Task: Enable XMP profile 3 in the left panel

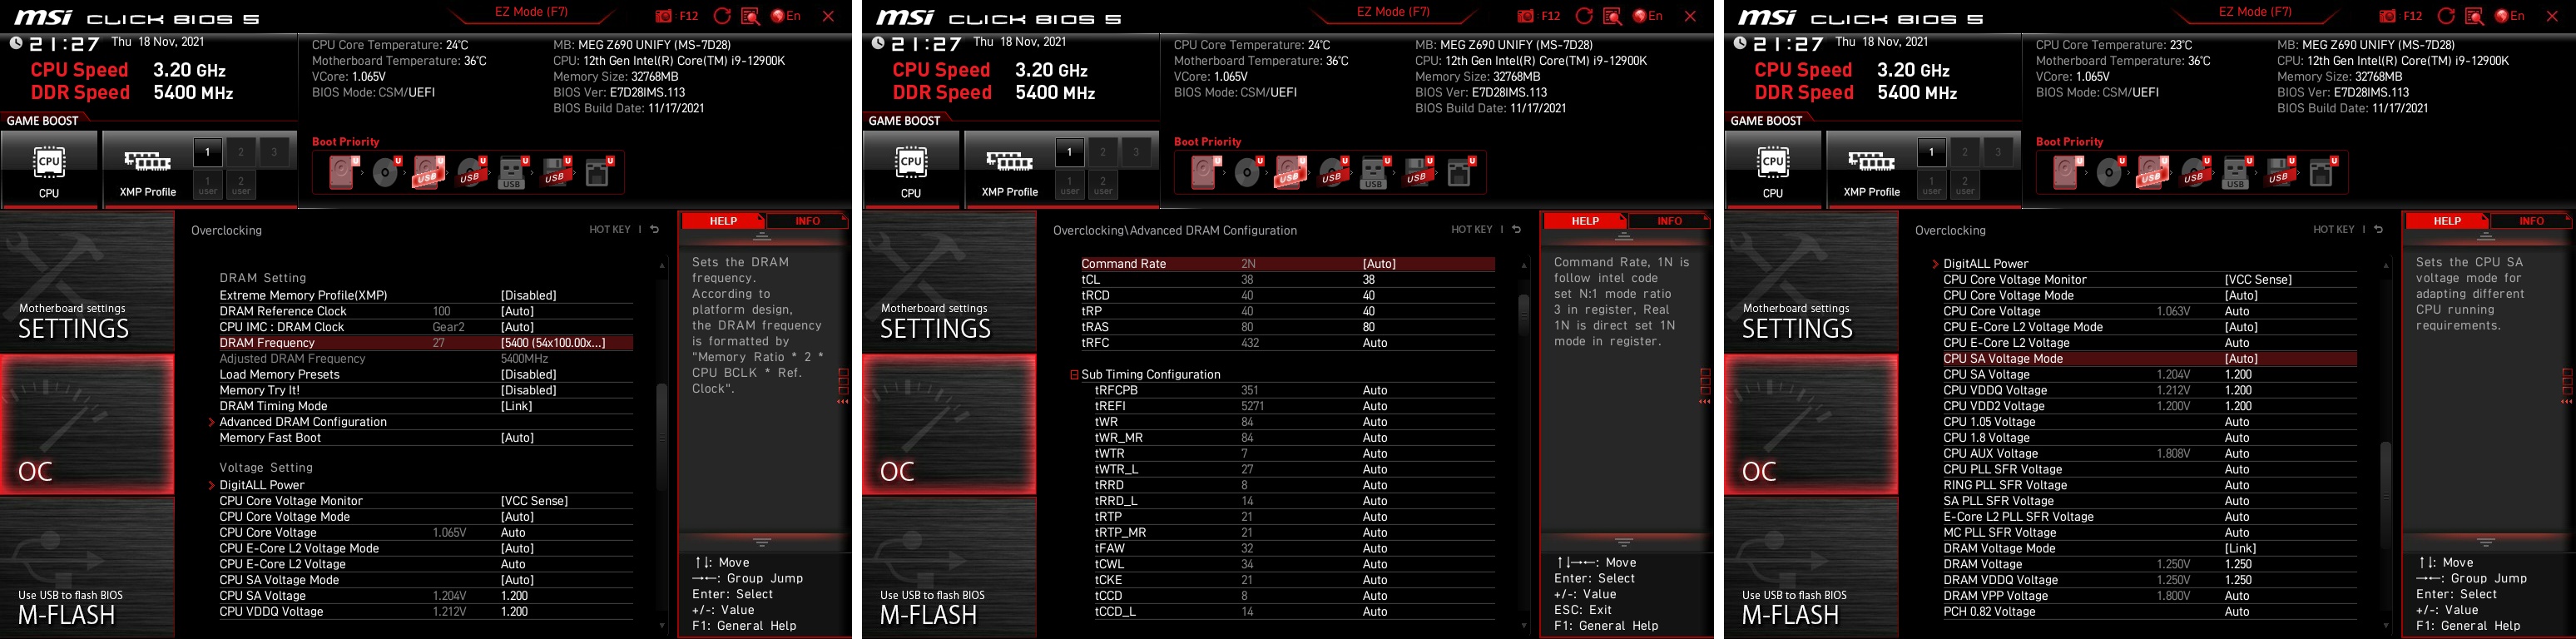Action: pyautogui.click(x=274, y=153)
